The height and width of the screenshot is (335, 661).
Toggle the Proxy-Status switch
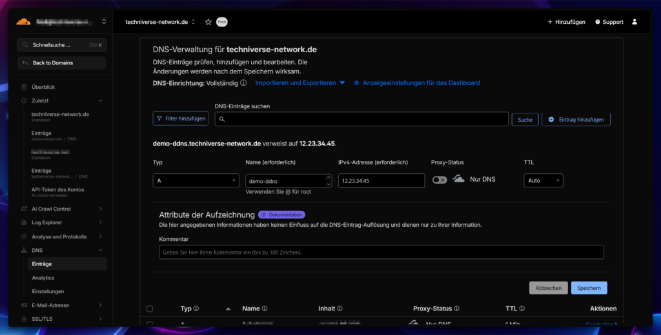[x=440, y=180]
